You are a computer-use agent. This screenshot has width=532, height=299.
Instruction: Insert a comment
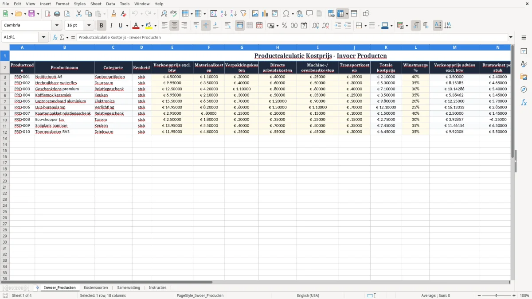pyautogui.click(x=310, y=14)
